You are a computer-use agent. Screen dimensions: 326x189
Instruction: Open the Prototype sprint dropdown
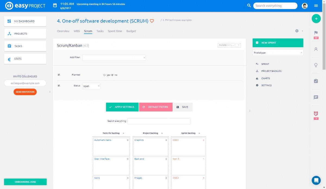[x=278, y=53]
